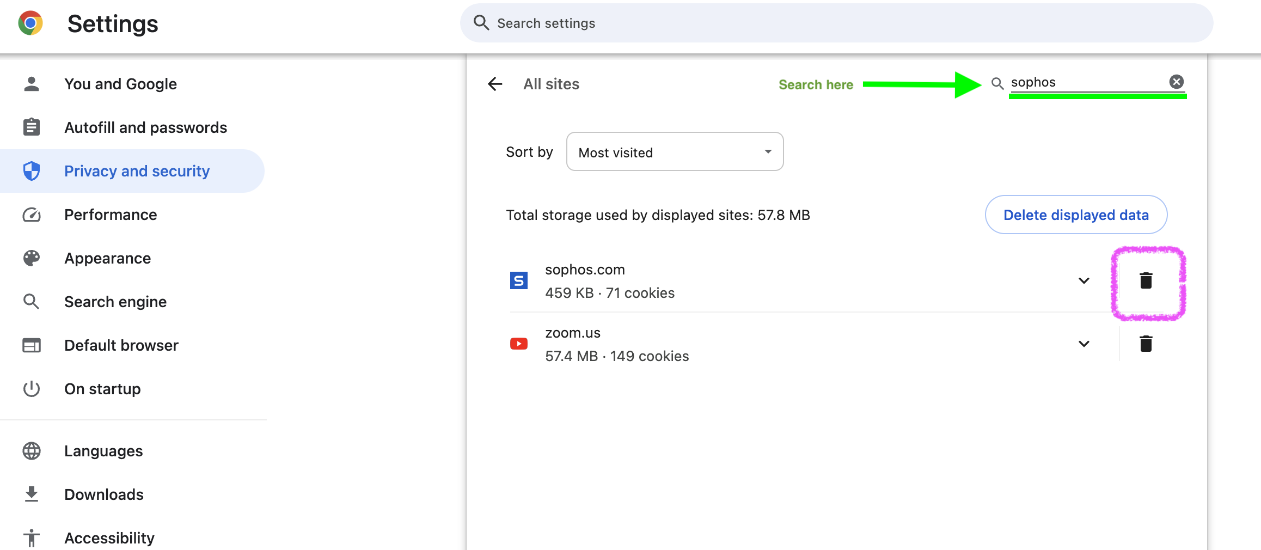Go to Privacy and security section
Viewport: 1261px width, 550px height.
tap(132, 171)
